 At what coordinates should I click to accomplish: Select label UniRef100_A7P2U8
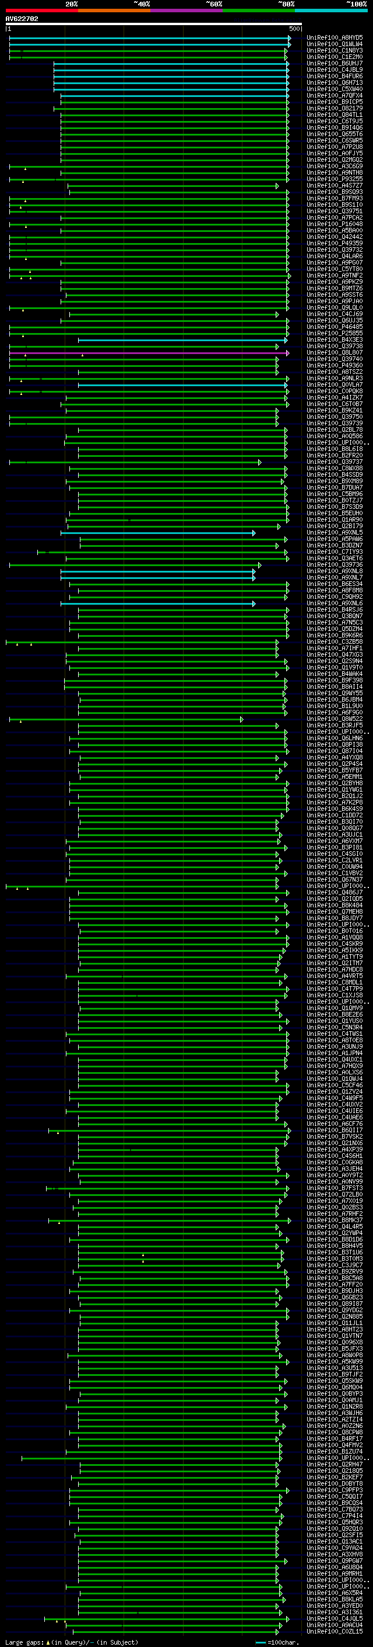334,147
